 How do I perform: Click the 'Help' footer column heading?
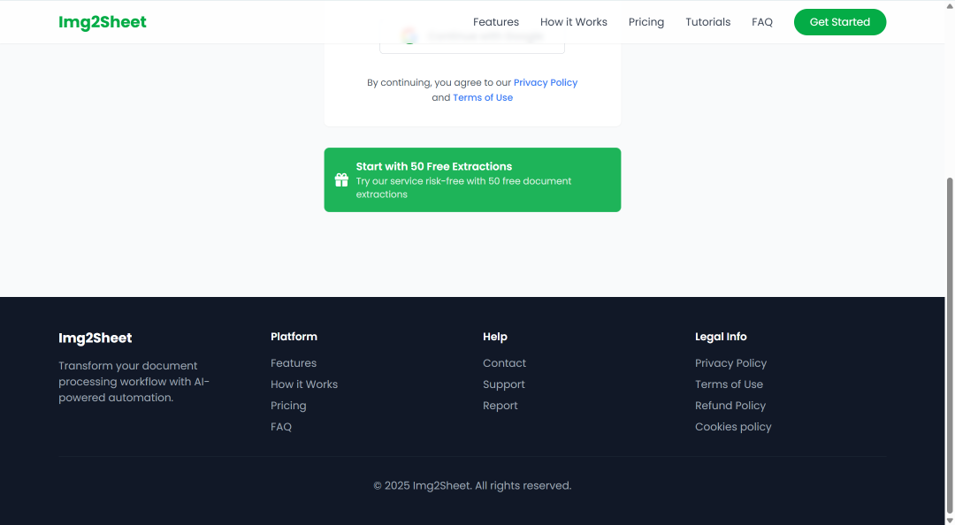[494, 337]
